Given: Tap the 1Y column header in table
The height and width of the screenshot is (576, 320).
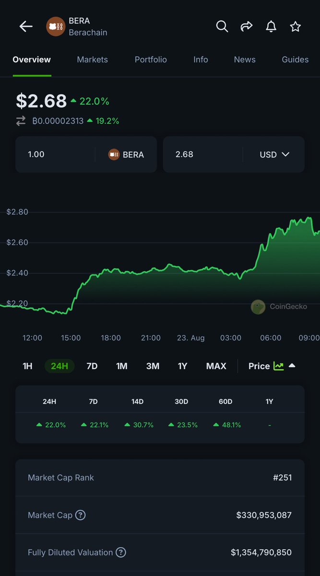Looking at the screenshot, I should 269,401.
